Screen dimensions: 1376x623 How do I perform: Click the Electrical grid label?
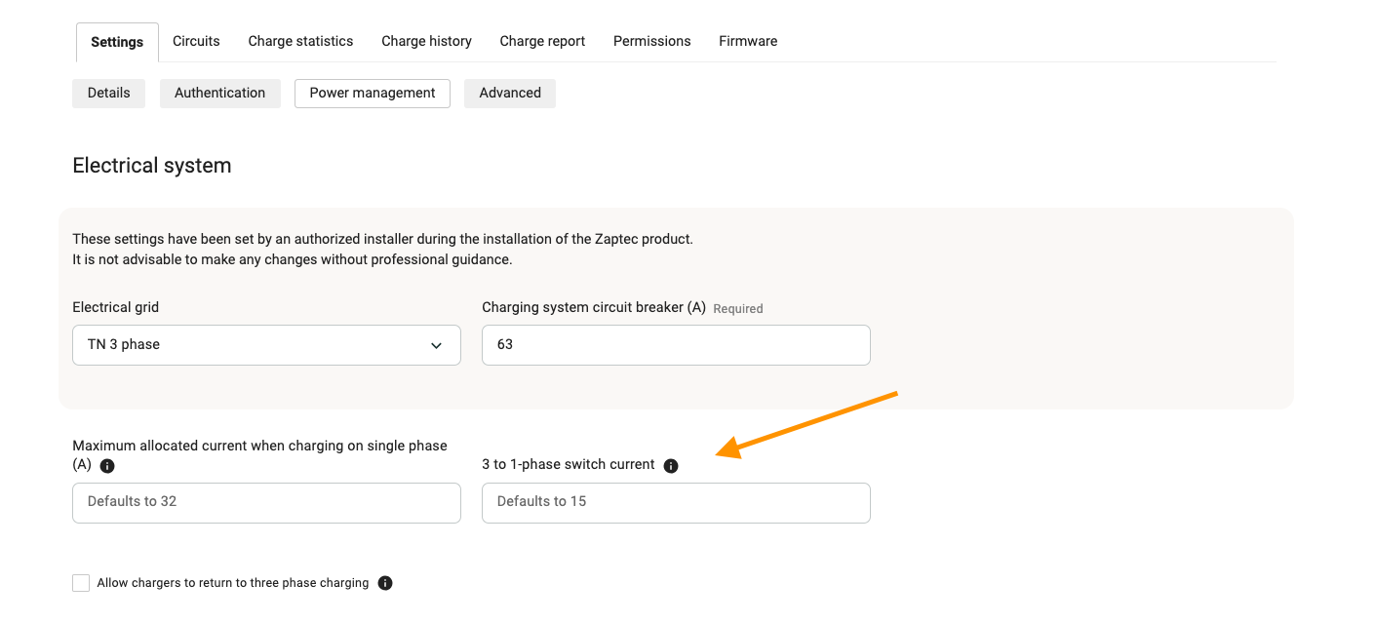point(115,307)
